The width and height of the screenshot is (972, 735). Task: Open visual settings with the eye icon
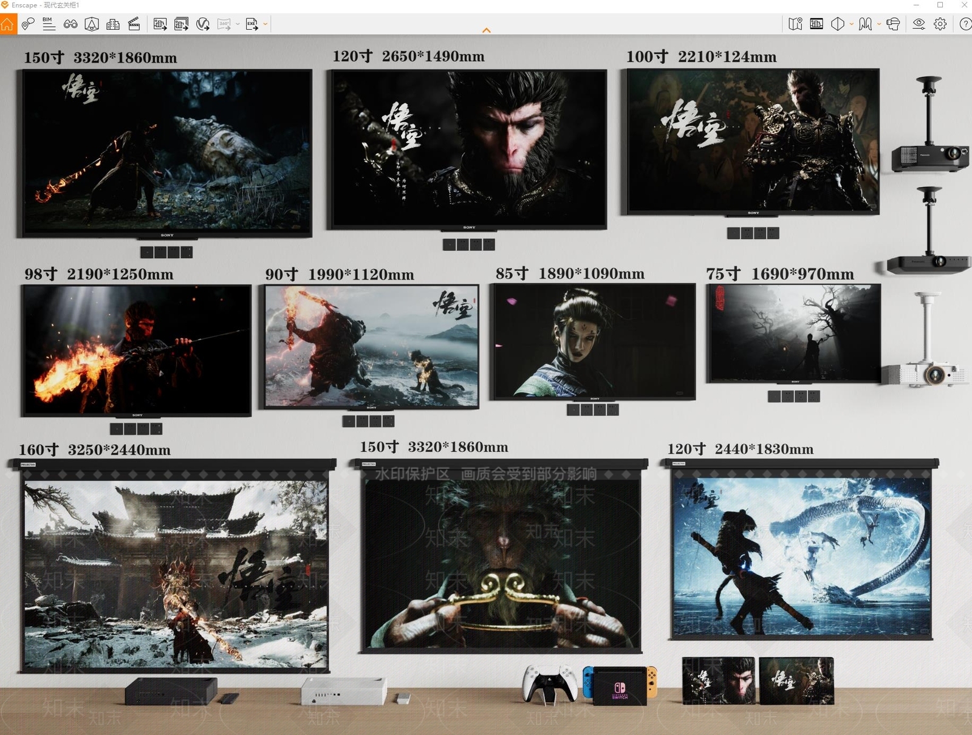tap(919, 24)
